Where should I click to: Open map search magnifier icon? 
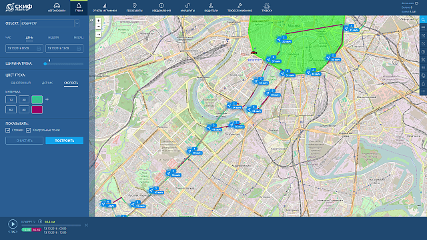[423, 19]
